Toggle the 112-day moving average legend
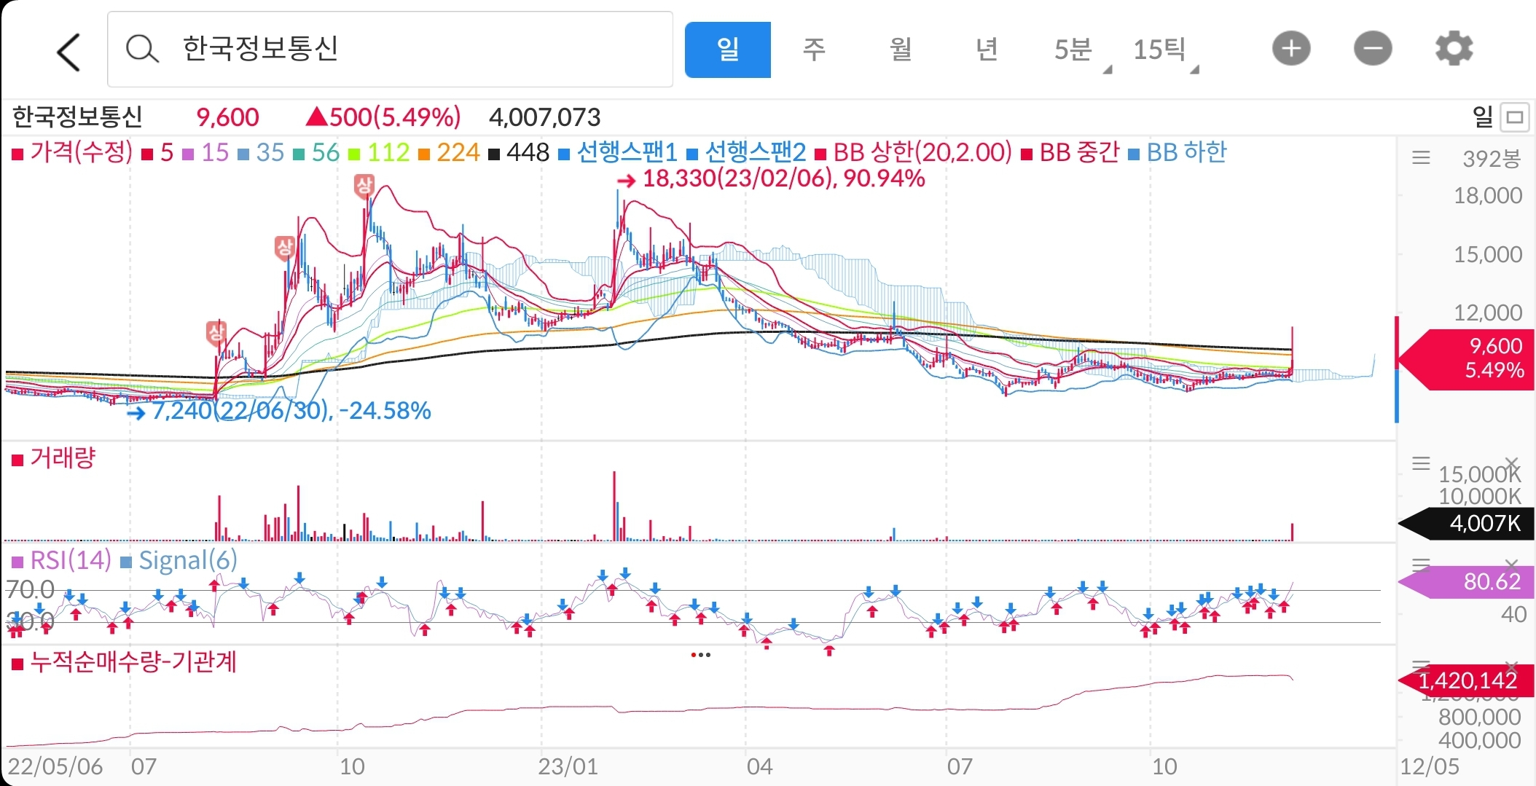Viewport: 1536px width, 786px height. point(379,152)
